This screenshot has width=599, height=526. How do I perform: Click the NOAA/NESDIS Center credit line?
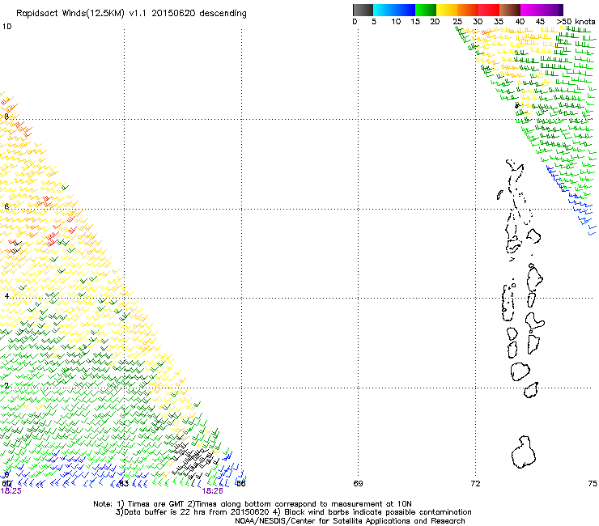pyautogui.click(x=350, y=521)
